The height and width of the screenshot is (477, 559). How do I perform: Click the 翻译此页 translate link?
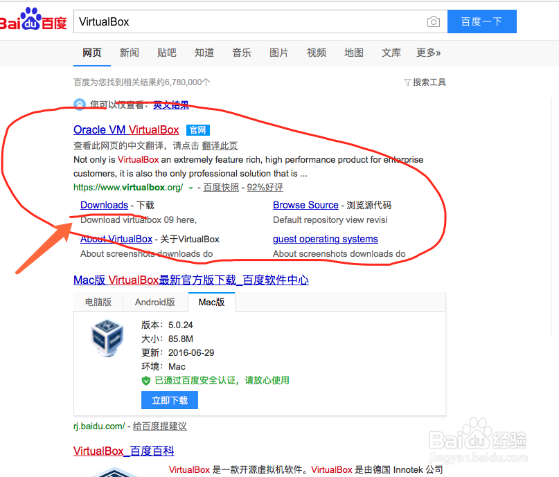click(x=220, y=145)
